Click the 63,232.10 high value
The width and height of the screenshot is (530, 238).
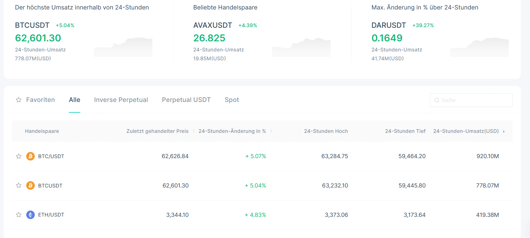pyautogui.click(x=335, y=186)
